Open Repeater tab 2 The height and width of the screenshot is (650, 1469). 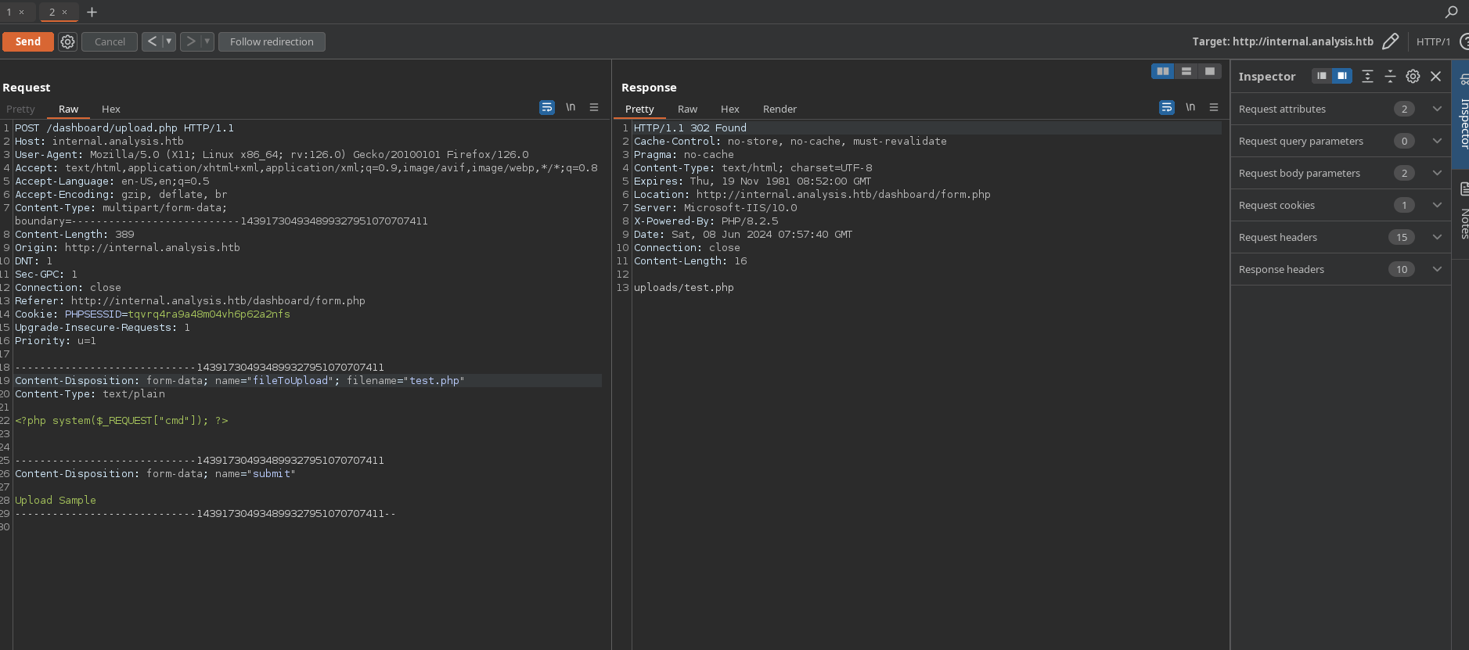click(x=52, y=13)
